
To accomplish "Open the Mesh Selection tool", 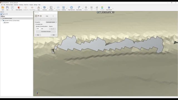I will point(19,8).
